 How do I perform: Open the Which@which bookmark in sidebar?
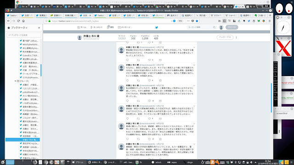29,44
